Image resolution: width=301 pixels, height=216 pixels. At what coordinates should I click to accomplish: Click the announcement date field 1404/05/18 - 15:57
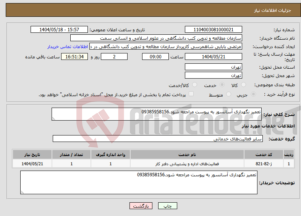[x=59, y=29]
